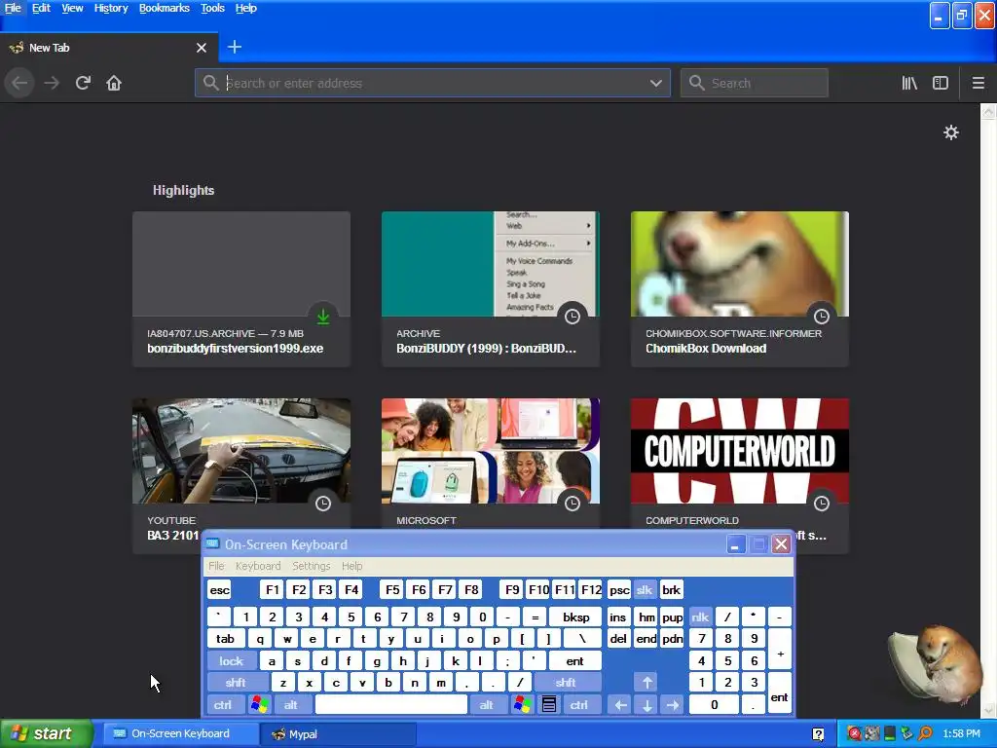Click the right arrow key
This screenshot has height=748, width=997.
coord(673,705)
